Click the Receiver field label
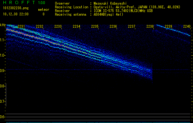 point(62,11)
